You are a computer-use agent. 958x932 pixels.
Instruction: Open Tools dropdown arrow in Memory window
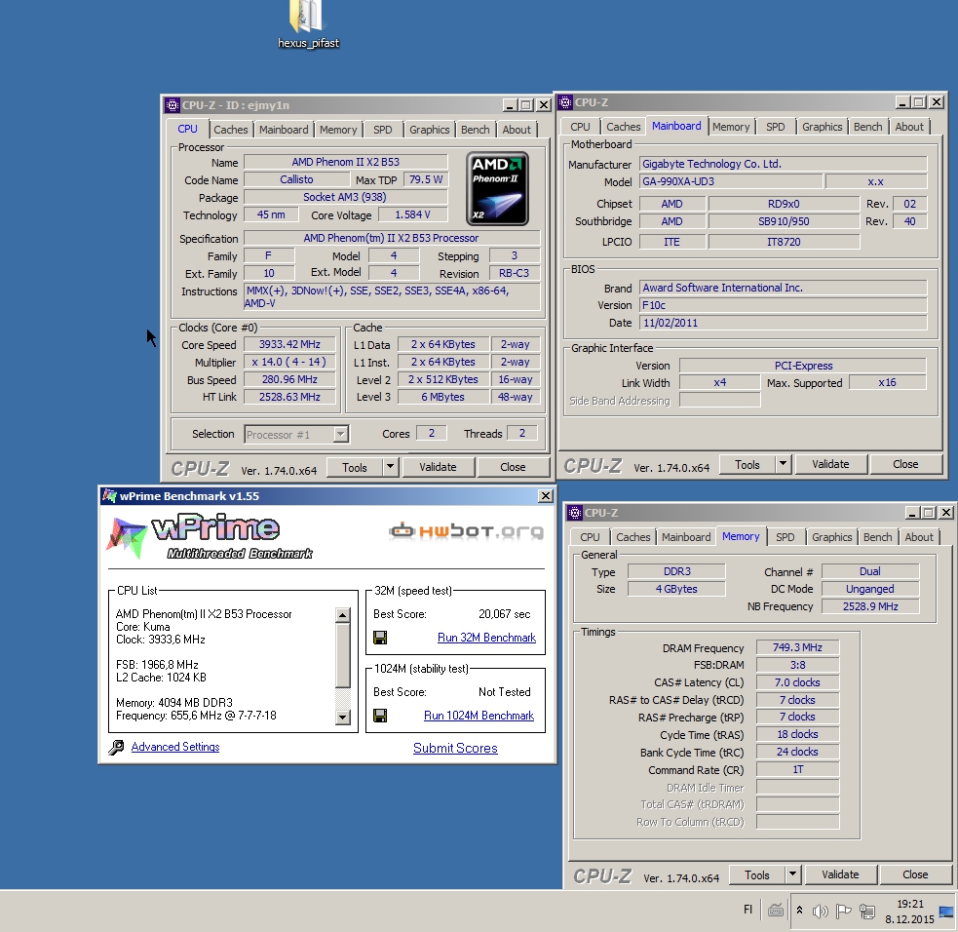click(793, 874)
